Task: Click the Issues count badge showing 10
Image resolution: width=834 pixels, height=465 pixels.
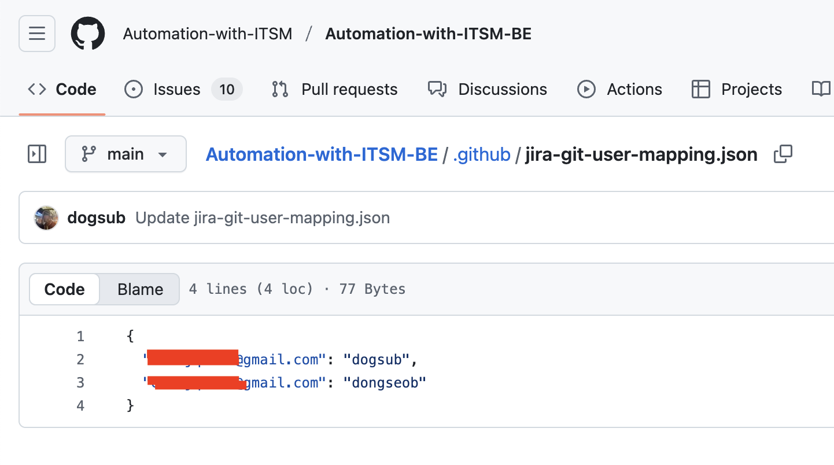Action: tap(227, 89)
